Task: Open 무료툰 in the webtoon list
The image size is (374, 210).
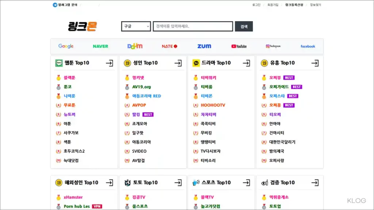Action: [69, 105]
